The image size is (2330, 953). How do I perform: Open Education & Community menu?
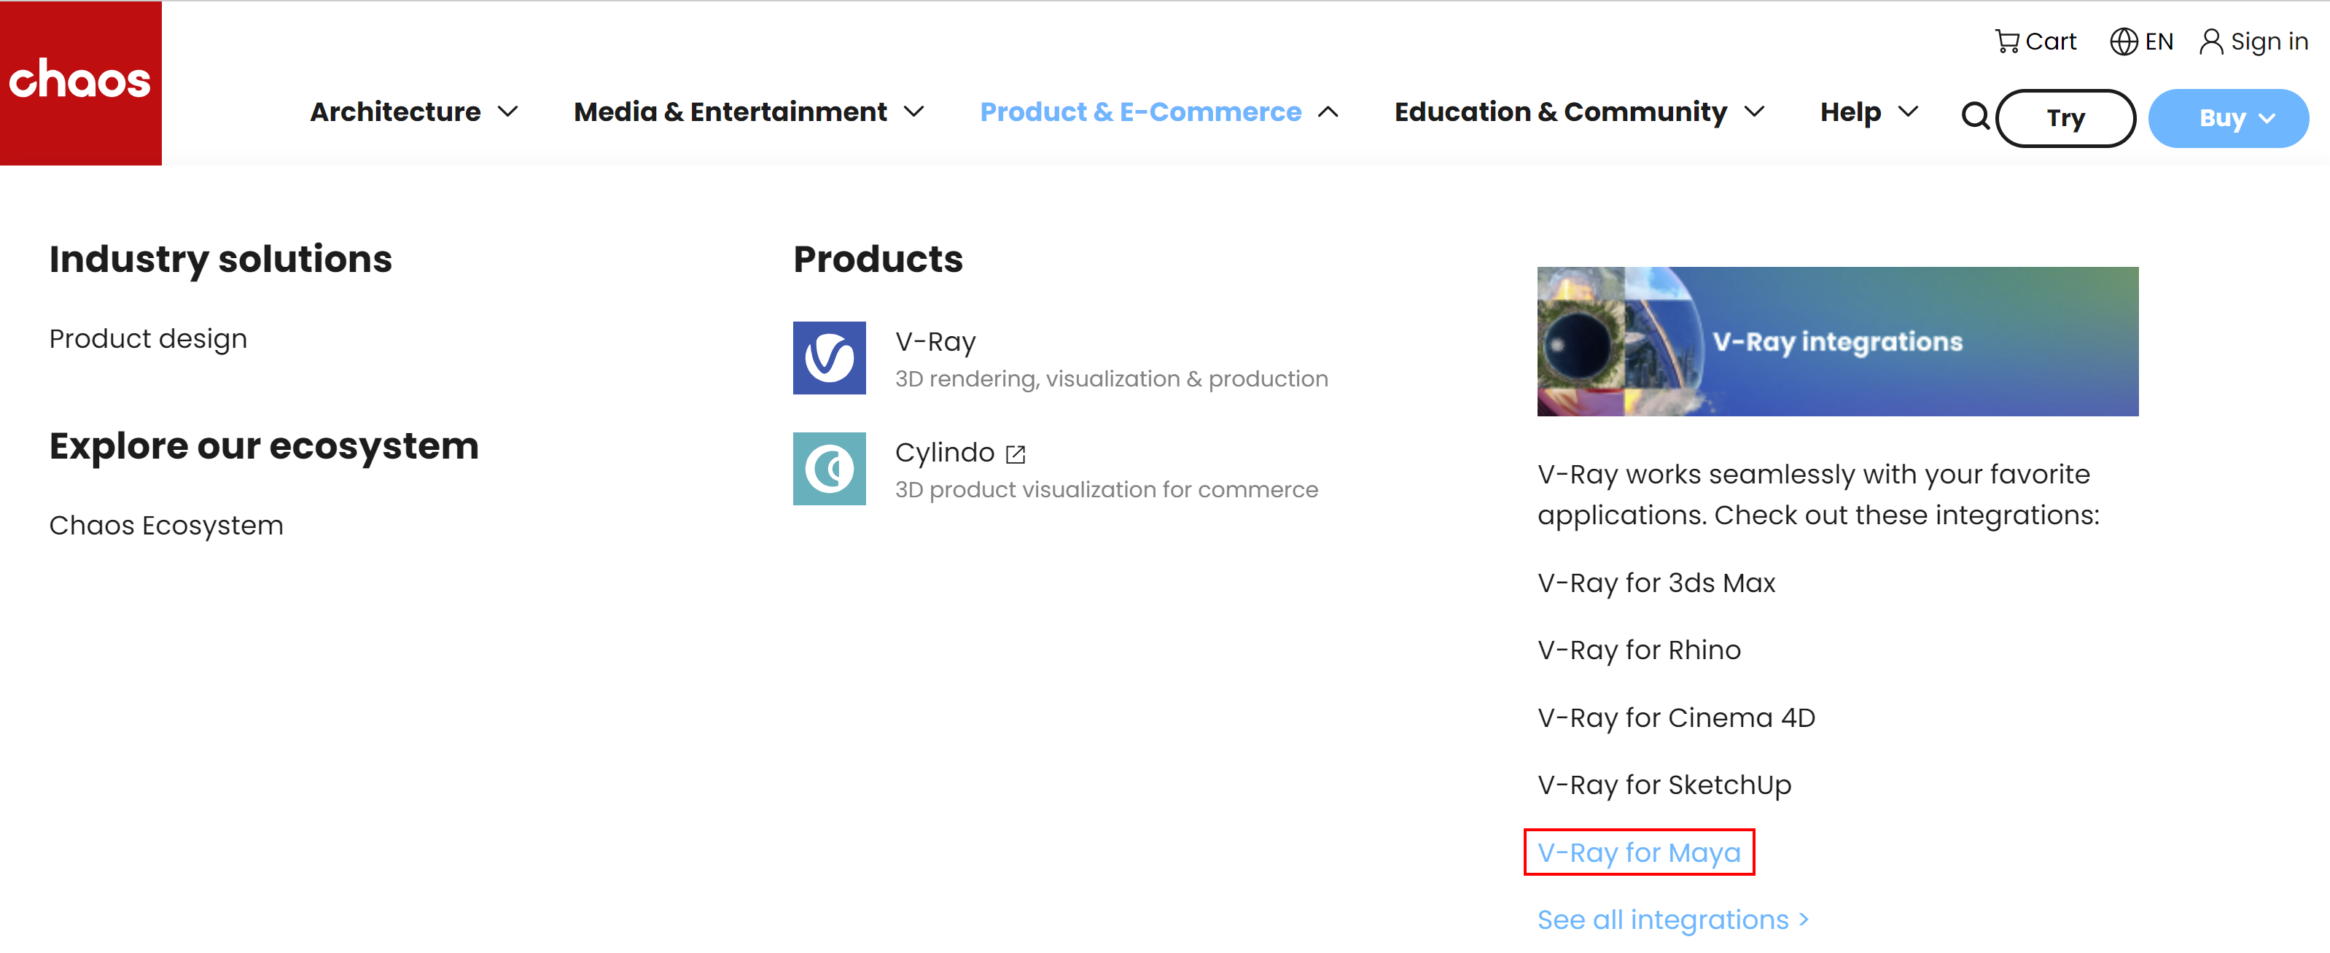[x=1579, y=112]
